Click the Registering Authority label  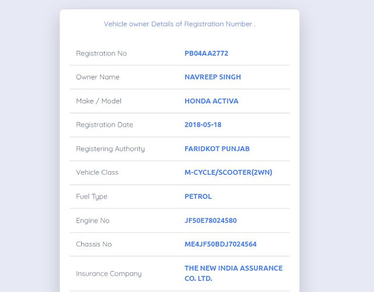110,148
